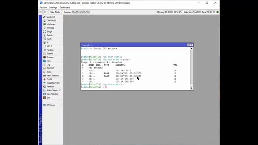Click the TYPE column header in terminal
This screenshot has width=258, height=145.
coord(106,65)
